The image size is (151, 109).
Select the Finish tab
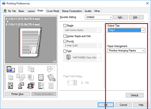(40, 11)
